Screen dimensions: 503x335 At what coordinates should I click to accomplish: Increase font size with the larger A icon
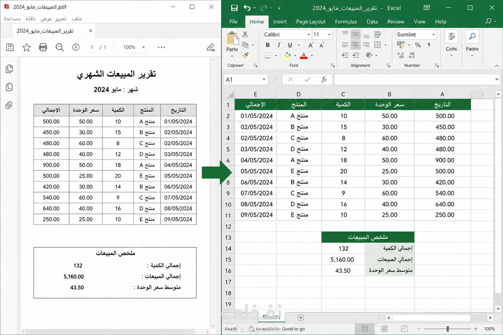pos(311,45)
